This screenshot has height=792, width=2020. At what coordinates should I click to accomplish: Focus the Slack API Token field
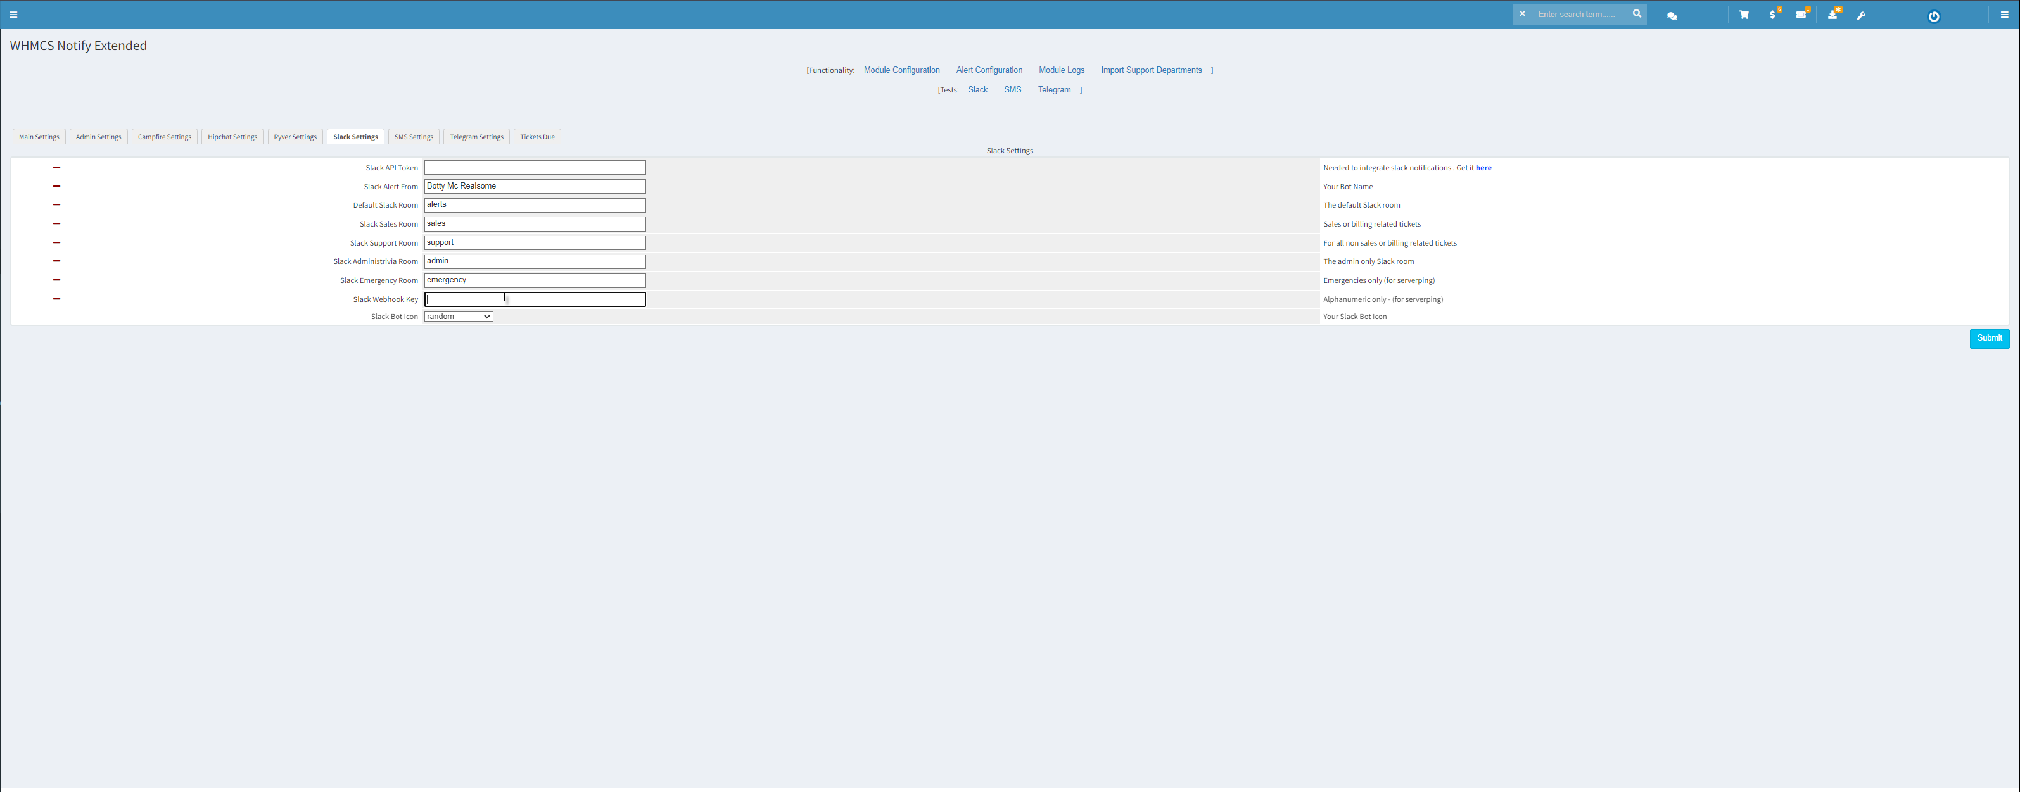tap(535, 168)
